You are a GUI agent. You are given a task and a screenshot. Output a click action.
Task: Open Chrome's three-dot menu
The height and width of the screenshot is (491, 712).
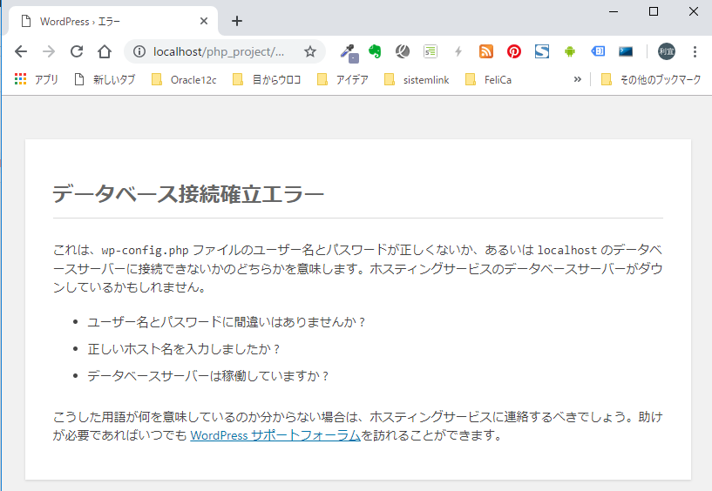tap(695, 51)
